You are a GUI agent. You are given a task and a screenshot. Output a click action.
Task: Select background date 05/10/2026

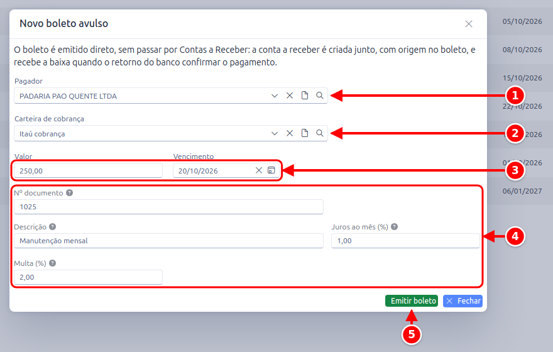pos(522,21)
